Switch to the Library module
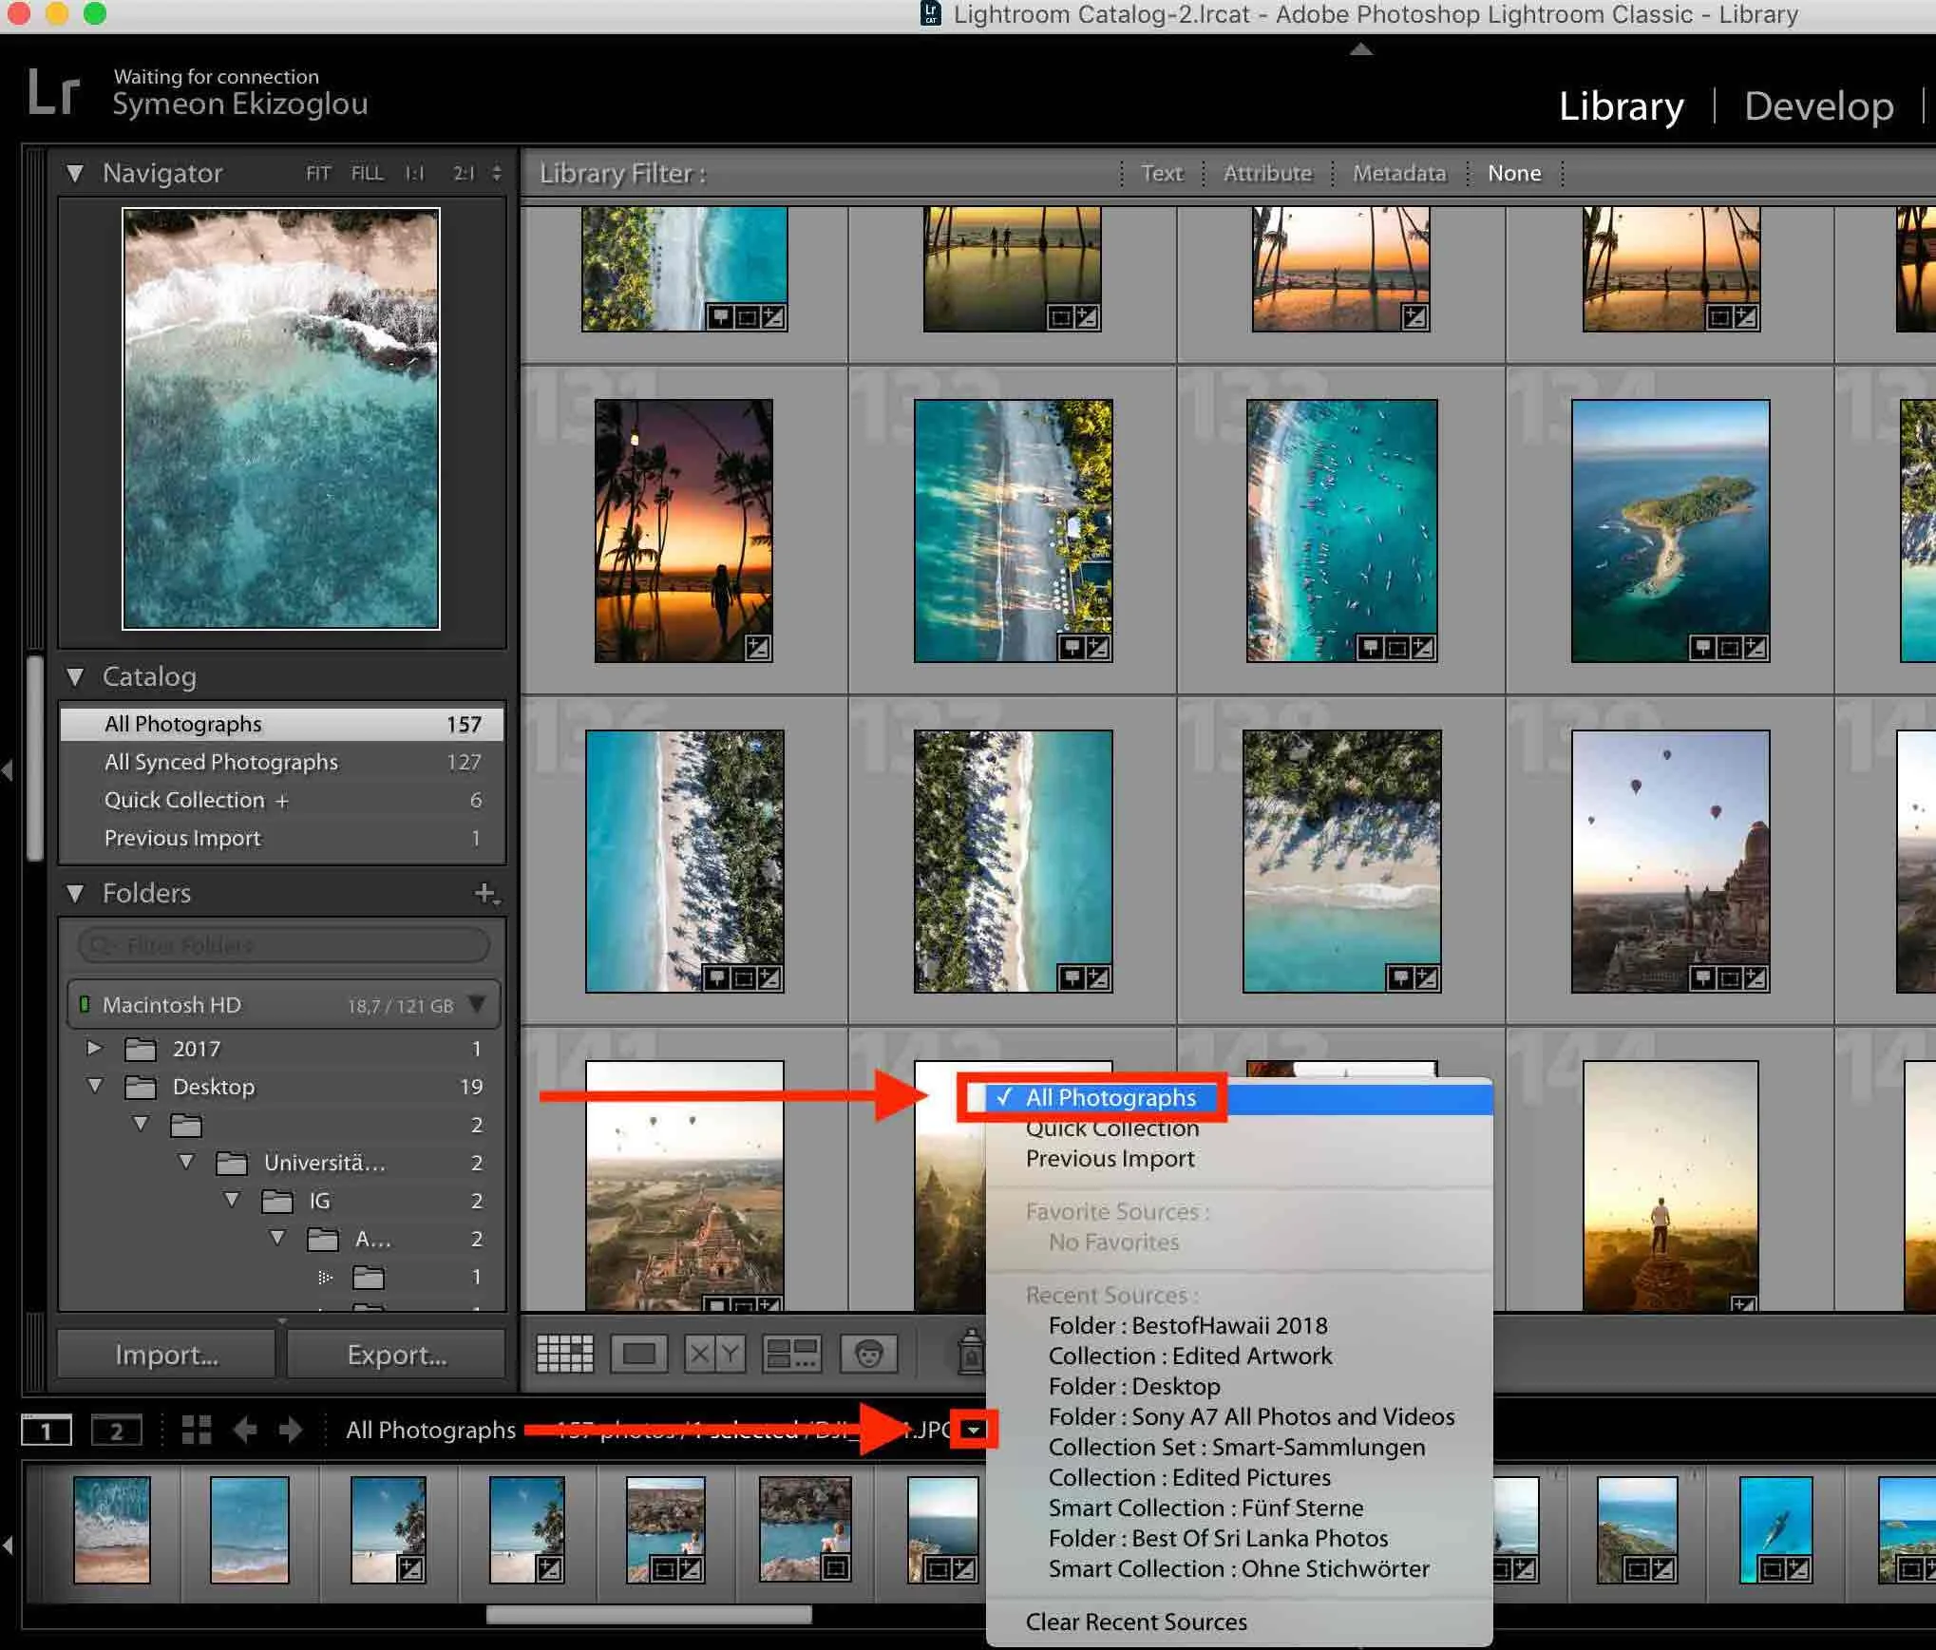1936x1650 pixels. (x=1621, y=105)
